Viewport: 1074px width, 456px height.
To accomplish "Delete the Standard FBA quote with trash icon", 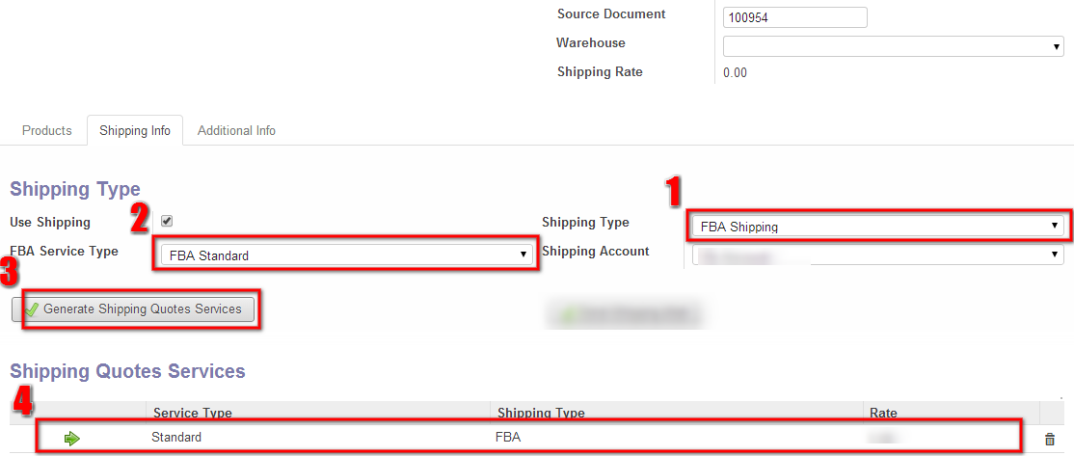I will click(x=1049, y=439).
